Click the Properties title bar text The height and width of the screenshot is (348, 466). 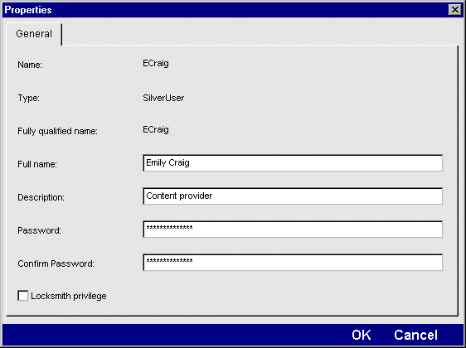pos(28,10)
